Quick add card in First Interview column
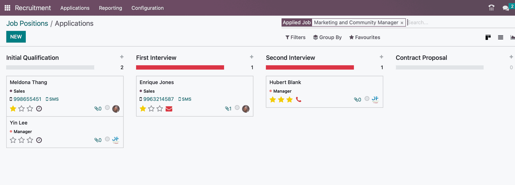The image size is (515, 185). point(252,57)
